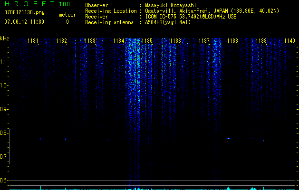Click time marker 1138
Screen dimensions: 299x190
point(232,40)
